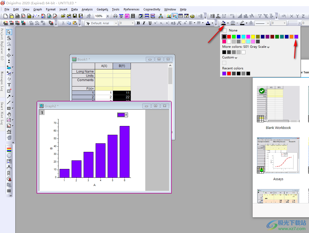309x233 pixels.
Task: Select the Text tool
Action: tap(9, 85)
